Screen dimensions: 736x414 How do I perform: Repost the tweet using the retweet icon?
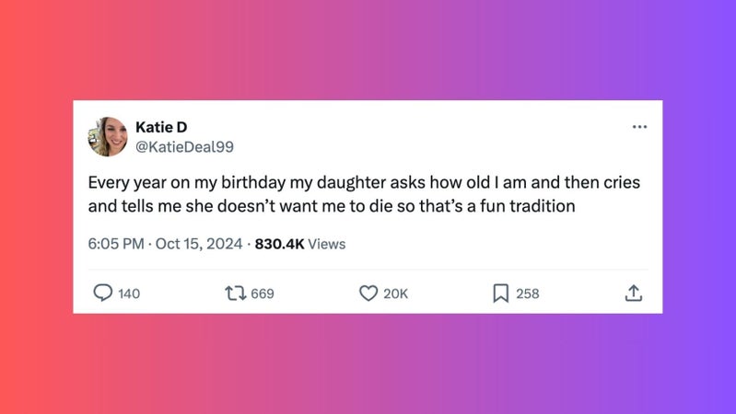click(x=235, y=293)
